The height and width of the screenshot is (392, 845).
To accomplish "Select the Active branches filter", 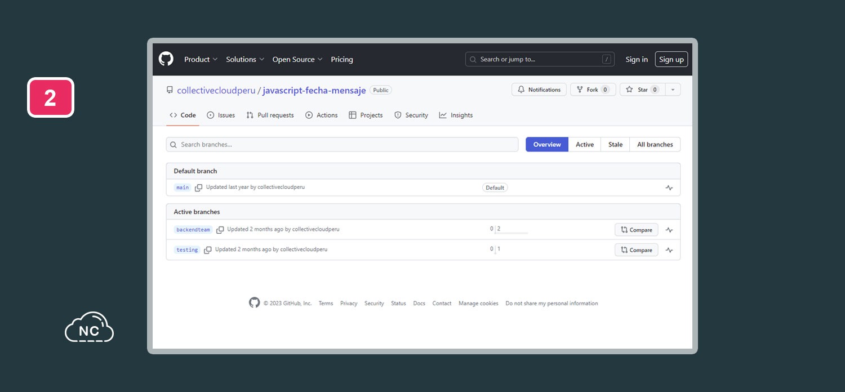I will (585, 145).
